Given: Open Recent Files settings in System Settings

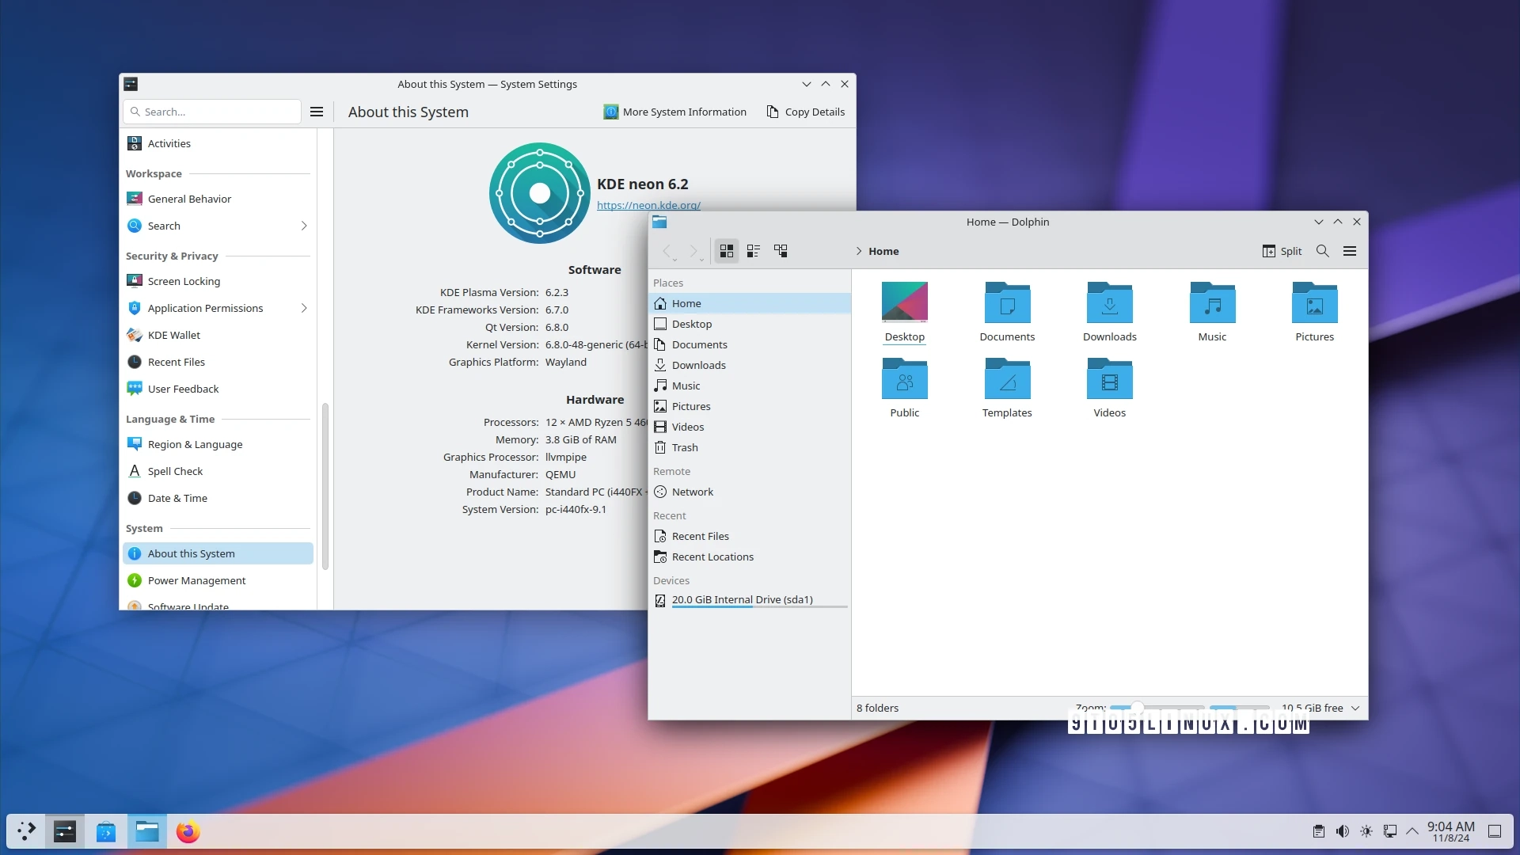Looking at the screenshot, I should 218,362.
